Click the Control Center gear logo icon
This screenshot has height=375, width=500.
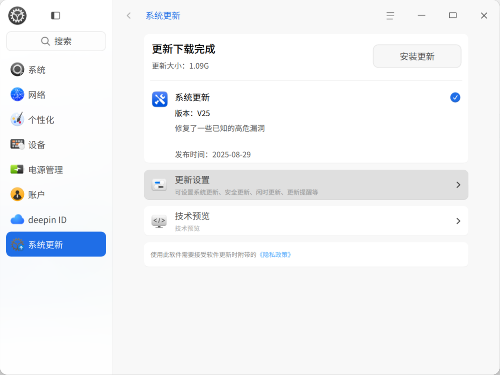click(17, 16)
